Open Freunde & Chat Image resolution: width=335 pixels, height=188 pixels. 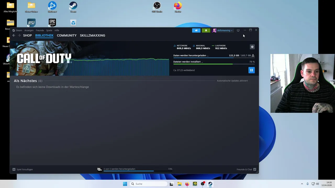246,169
